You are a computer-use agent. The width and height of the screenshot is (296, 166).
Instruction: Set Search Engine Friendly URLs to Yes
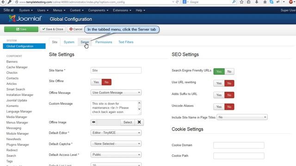[219, 71]
